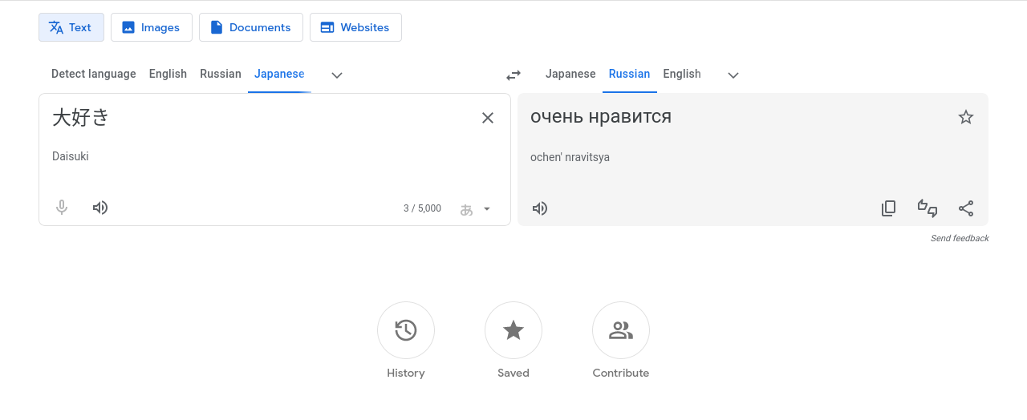The width and height of the screenshot is (1027, 420).
Task: Open Japanese input method dropdown
Action: [x=476, y=209]
